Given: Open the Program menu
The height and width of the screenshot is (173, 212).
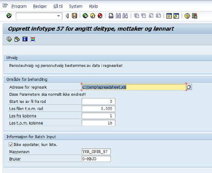Looking at the screenshot, I should coord(19,6).
